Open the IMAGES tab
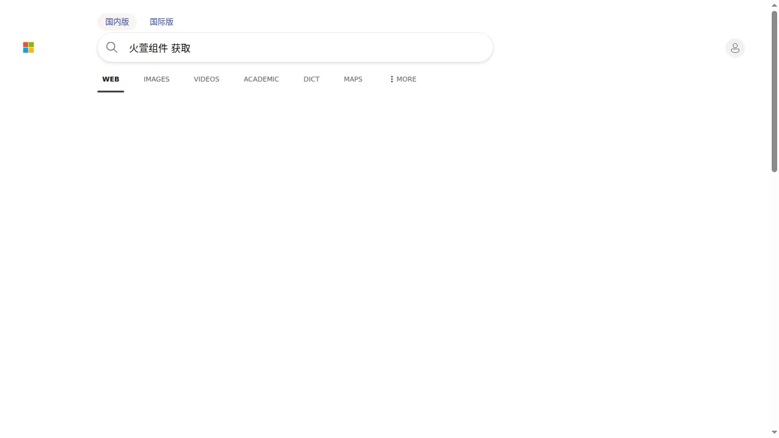The width and height of the screenshot is (779, 438). click(156, 80)
